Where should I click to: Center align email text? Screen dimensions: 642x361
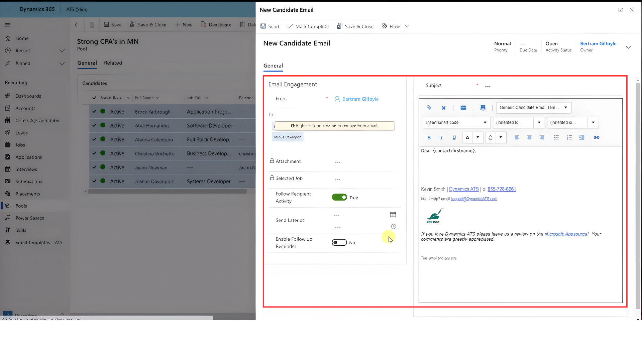point(529,137)
